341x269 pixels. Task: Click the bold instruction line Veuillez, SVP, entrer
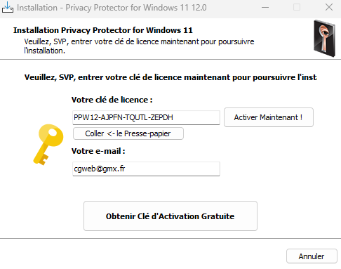[170, 77]
